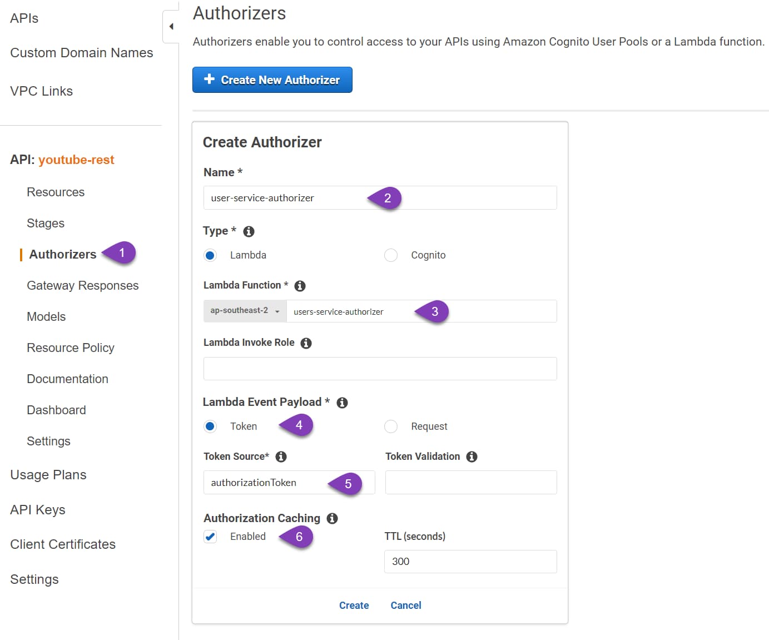This screenshot has width=769, height=640.
Task: Go to the Usage Plans page
Action: [48, 475]
